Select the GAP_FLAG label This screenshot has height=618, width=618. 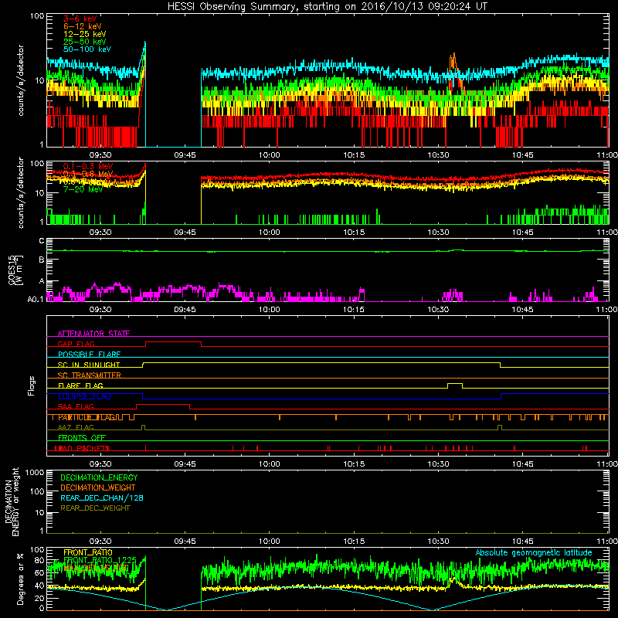76,344
